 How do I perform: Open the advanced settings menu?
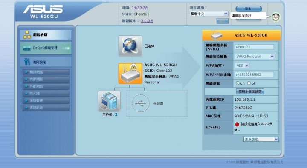pos(46,62)
